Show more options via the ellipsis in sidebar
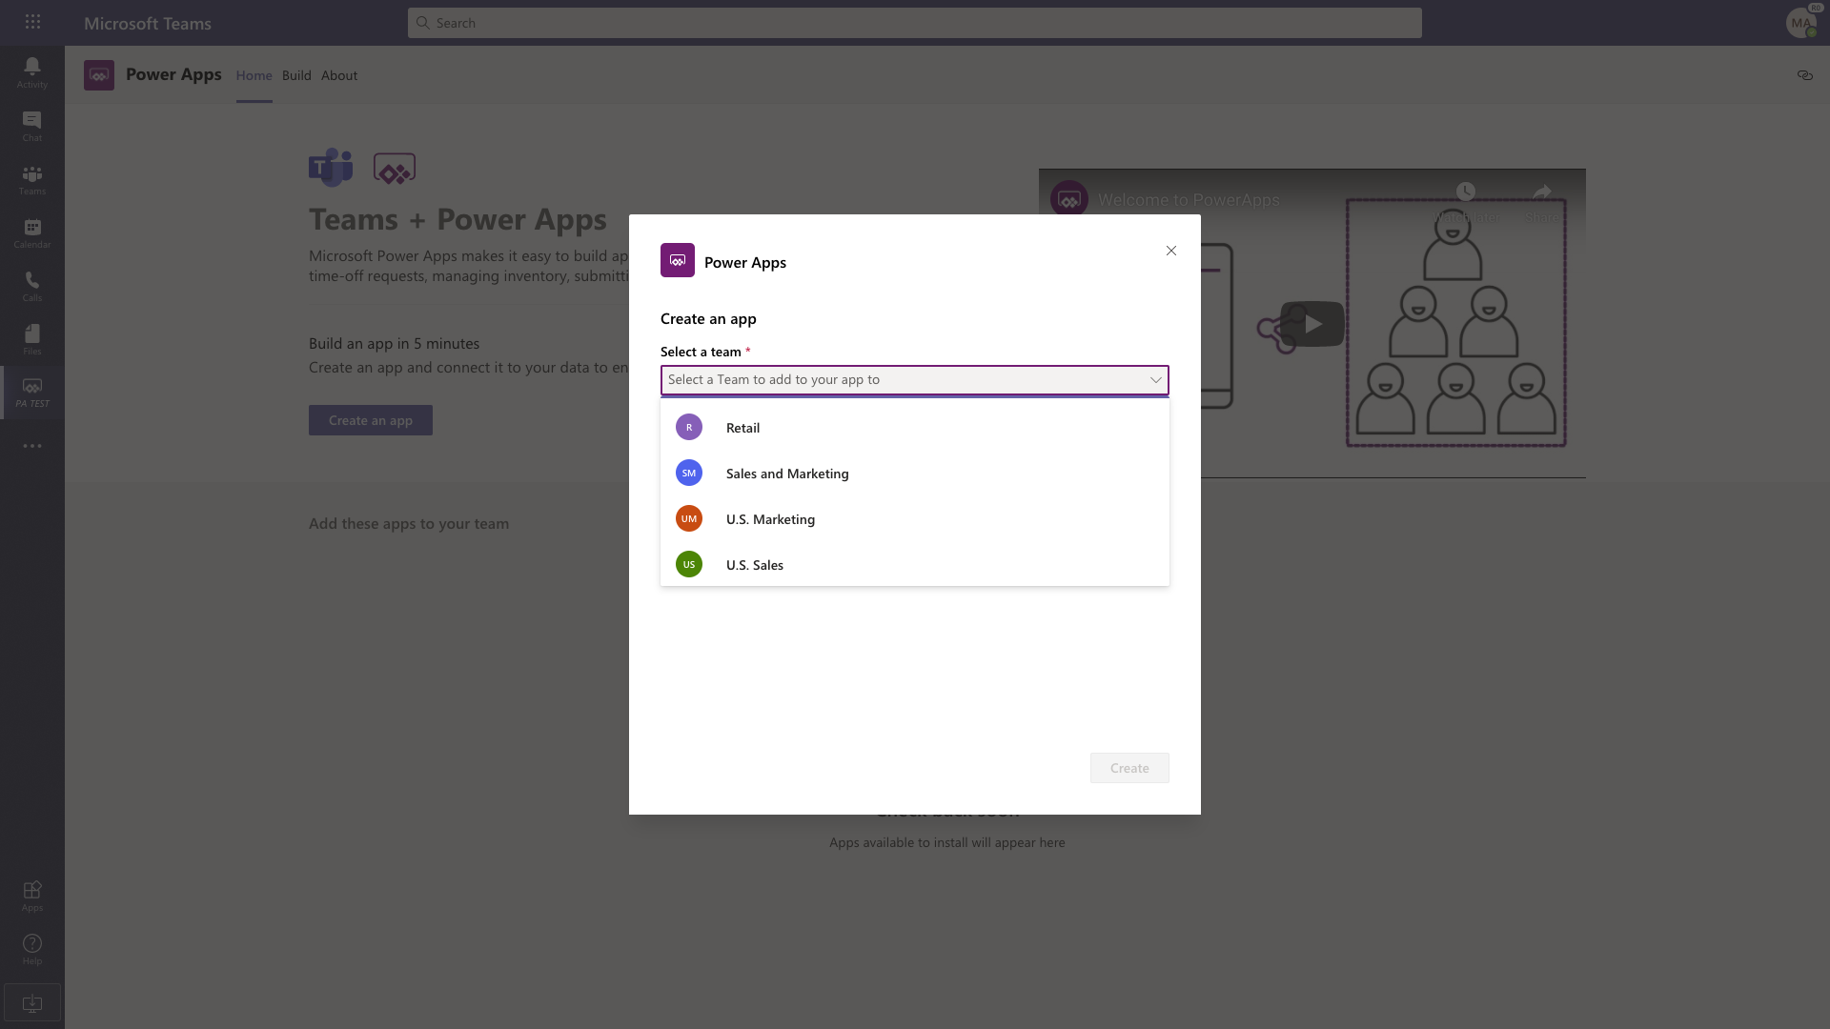1830x1029 pixels. [31, 446]
